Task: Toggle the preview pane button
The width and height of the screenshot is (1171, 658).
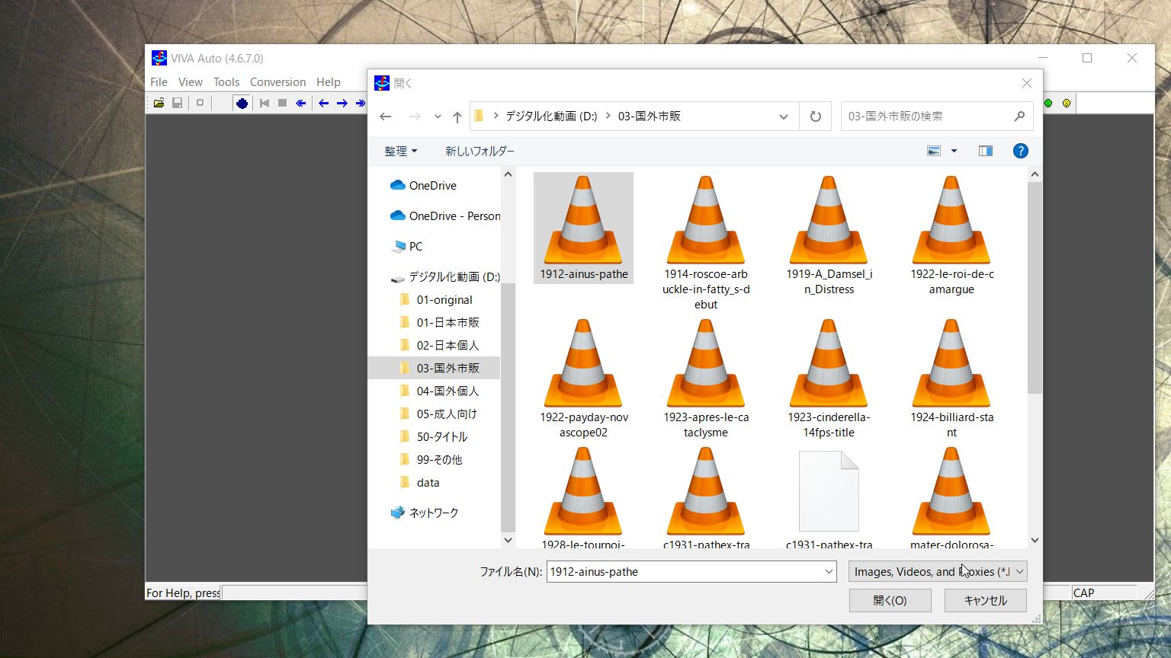Action: [x=985, y=151]
